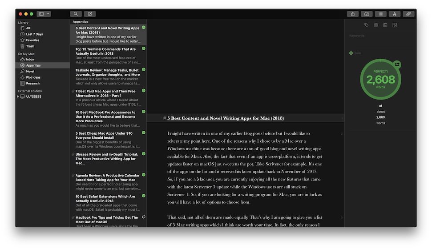Toggle the green Goal indicator dot
This screenshot has width=432, height=249.
[x=351, y=53]
